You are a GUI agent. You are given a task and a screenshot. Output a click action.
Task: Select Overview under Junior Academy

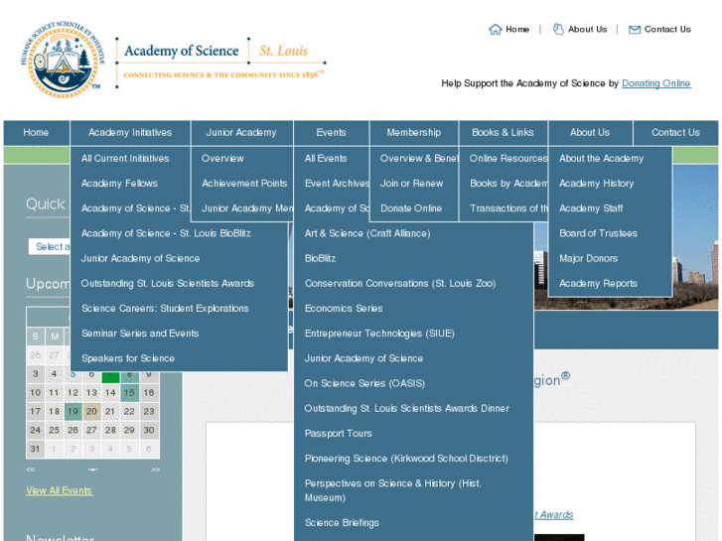pyautogui.click(x=222, y=159)
